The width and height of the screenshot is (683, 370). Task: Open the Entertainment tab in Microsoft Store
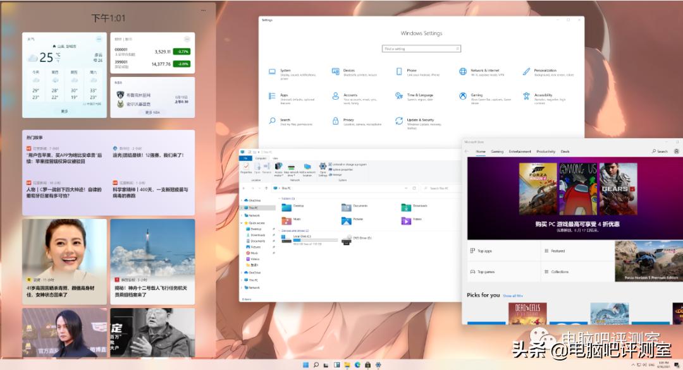tap(520, 151)
